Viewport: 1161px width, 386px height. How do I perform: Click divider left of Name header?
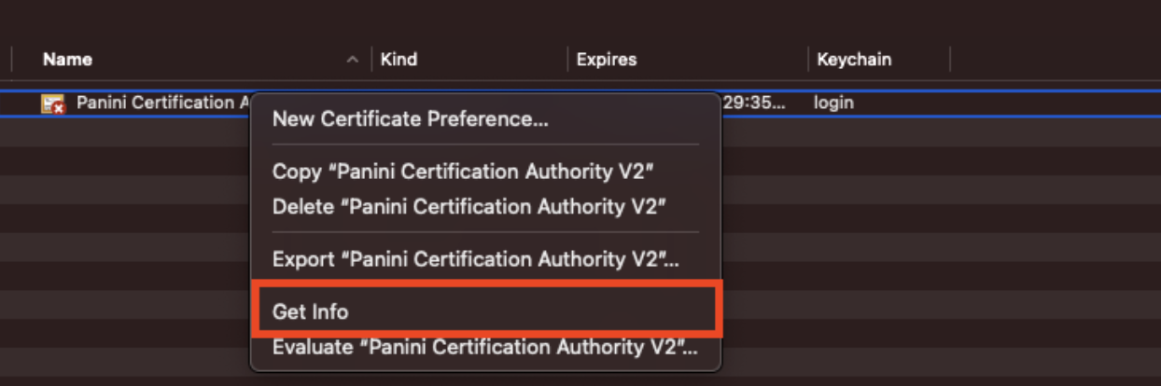(x=11, y=60)
